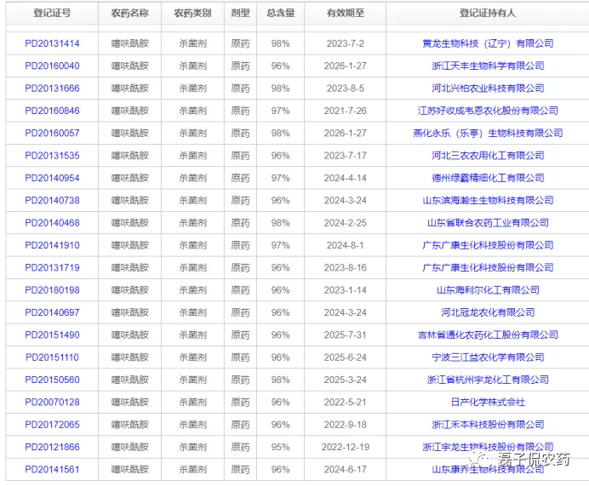Select expiry date 2024-6-17 cell
Image resolution: width=589 pixels, height=486 pixels.
click(x=346, y=470)
